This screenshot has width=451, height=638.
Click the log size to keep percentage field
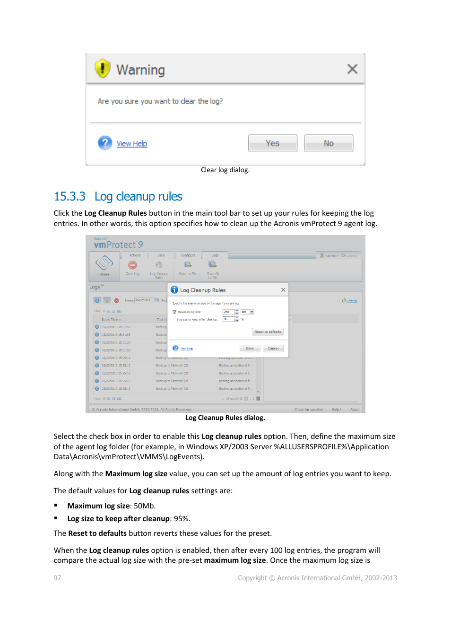click(x=228, y=319)
